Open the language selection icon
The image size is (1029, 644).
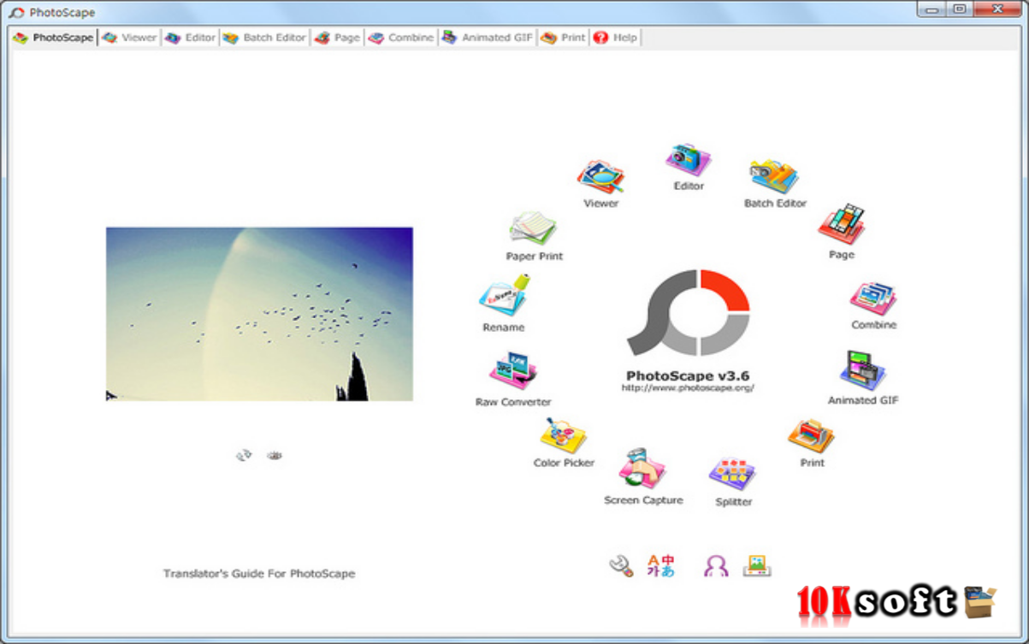(x=661, y=565)
